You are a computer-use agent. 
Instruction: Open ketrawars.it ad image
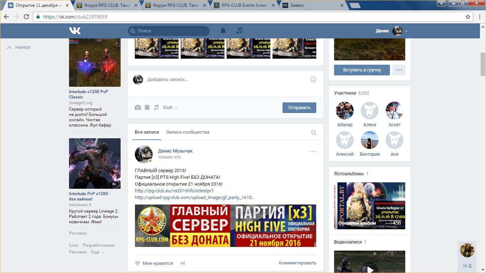(x=95, y=164)
